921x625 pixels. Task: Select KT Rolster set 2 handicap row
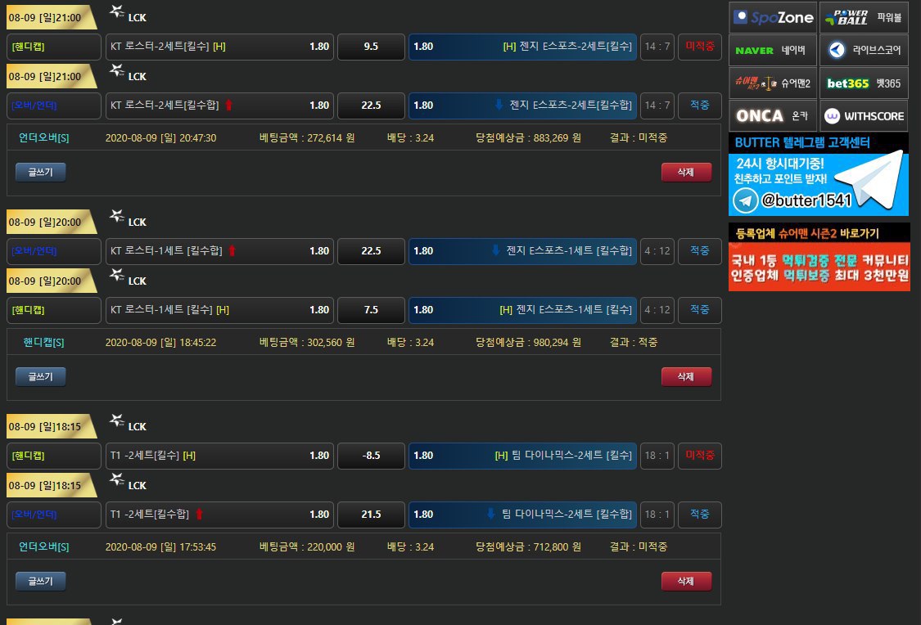click(219, 47)
